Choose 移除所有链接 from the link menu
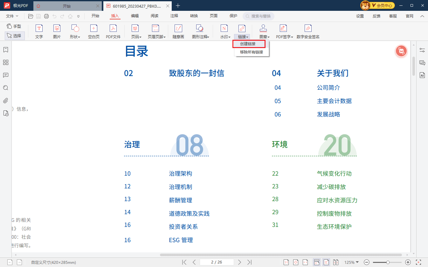Image resolution: width=428 pixels, height=267 pixels. [252, 52]
